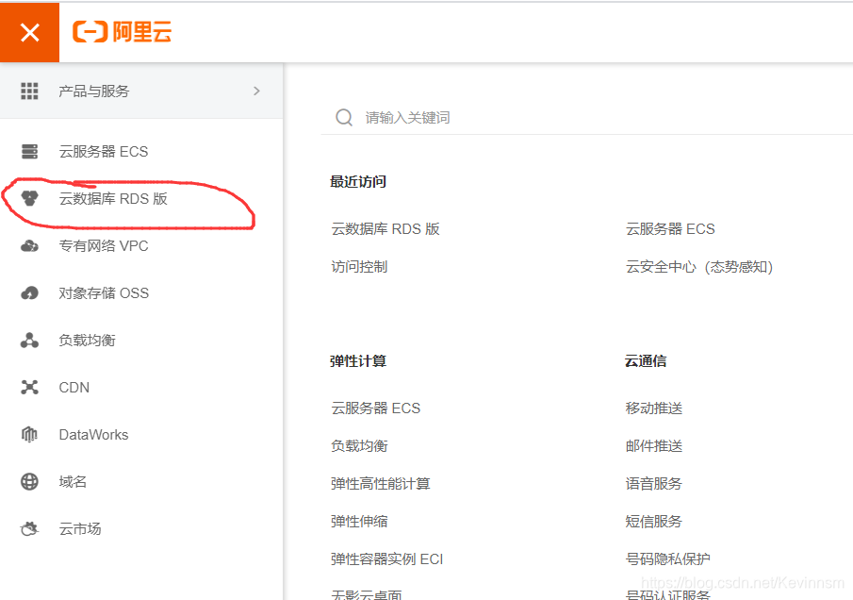Focus the 请输入关键词 search field
The height and width of the screenshot is (600, 853).
click(587, 117)
